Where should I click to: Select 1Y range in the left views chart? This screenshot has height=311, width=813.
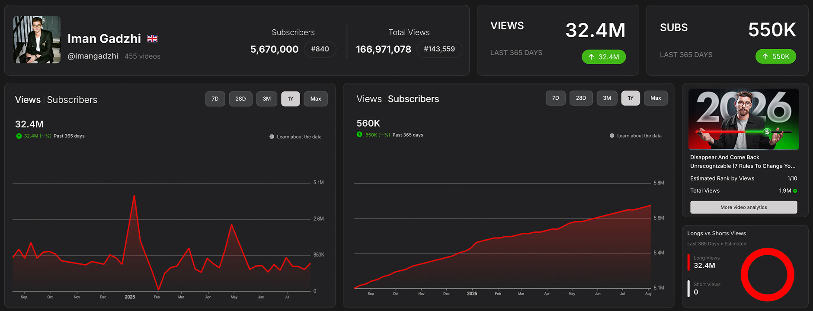291,99
